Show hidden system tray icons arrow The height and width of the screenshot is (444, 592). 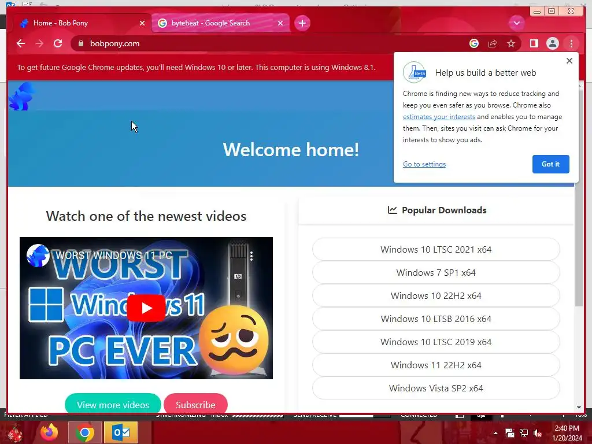click(495, 433)
